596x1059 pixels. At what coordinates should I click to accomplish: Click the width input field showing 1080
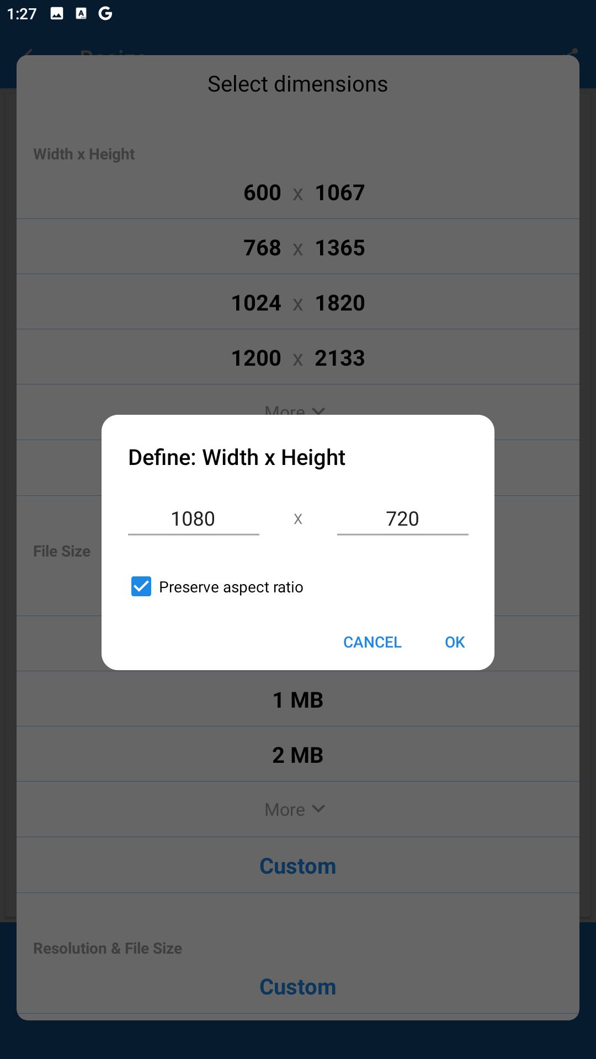point(193,519)
